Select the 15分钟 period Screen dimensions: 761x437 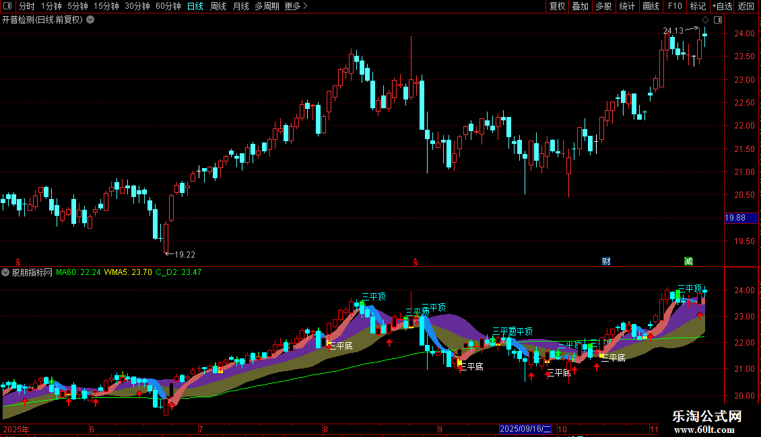[106, 6]
